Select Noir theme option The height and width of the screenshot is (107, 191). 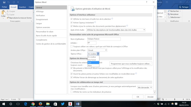click(x=93, y=63)
